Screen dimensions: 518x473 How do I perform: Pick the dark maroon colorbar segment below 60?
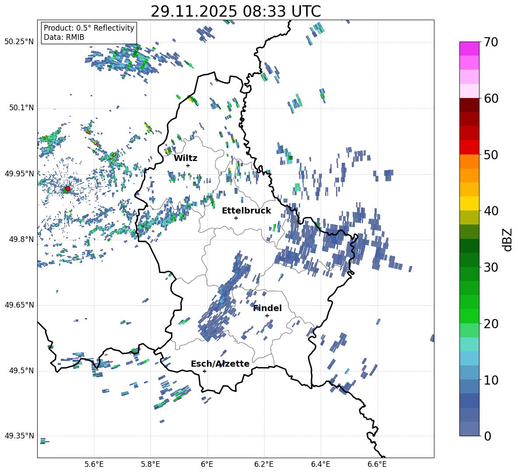pyautogui.click(x=469, y=105)
